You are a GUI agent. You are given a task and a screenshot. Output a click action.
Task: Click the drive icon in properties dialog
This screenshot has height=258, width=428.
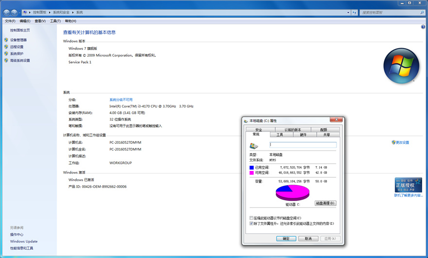pyautogui.click(x=253, y=146)
